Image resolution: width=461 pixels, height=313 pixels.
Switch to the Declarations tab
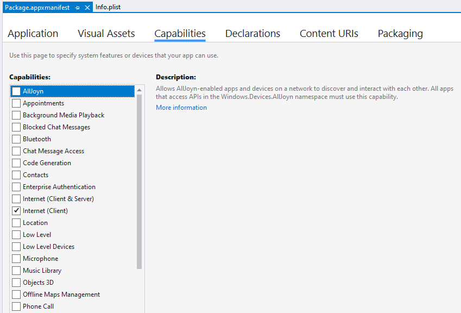[x=252, y=34]
